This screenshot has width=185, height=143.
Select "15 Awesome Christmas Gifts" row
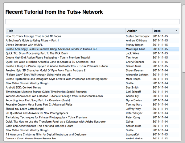coord(92,134)
